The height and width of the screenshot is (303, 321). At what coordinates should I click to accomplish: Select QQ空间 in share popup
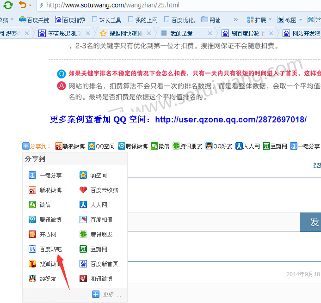click(93, 176)
